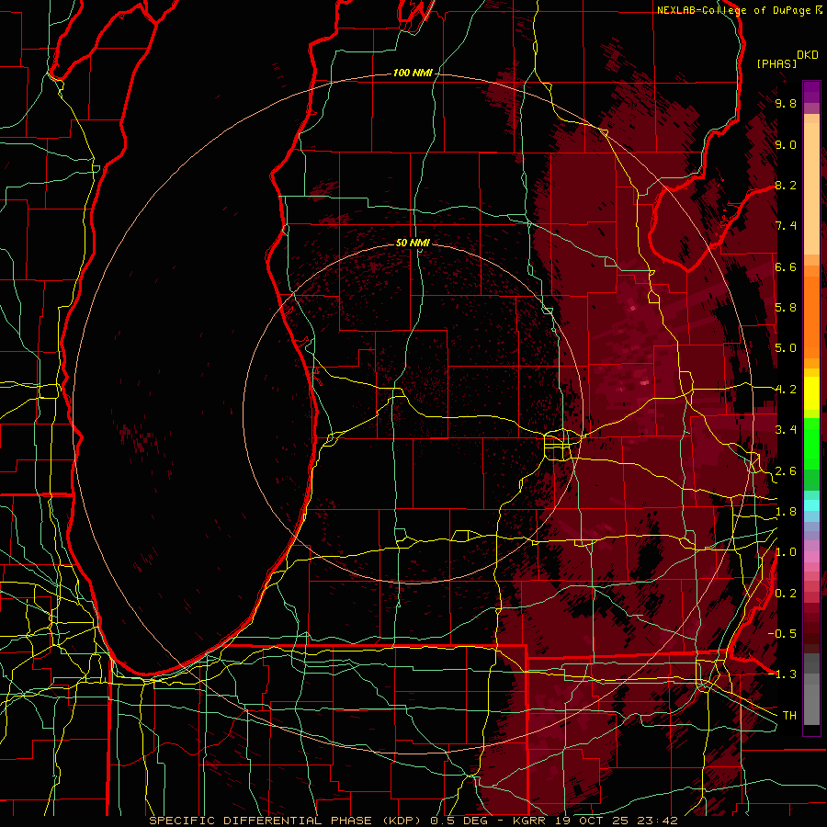Pick the purple segment atop the color bar
The image size is (827, 827).
tap(811, 92)
